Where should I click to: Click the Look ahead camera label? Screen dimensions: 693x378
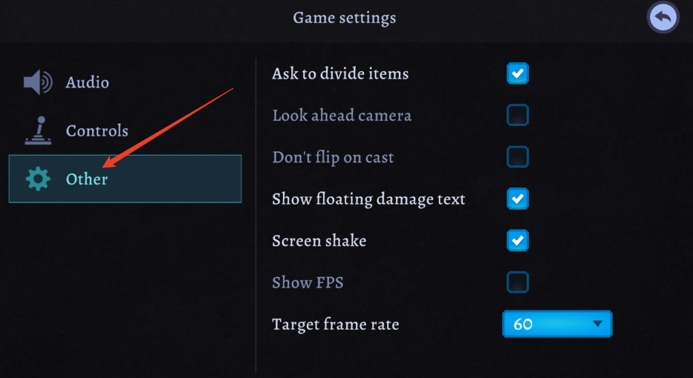pyautogui.click(x=342, y=116)
